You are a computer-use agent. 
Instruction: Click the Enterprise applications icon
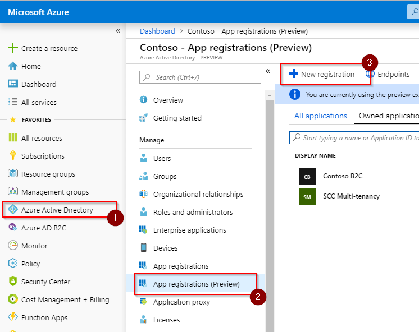click(143, 229)
